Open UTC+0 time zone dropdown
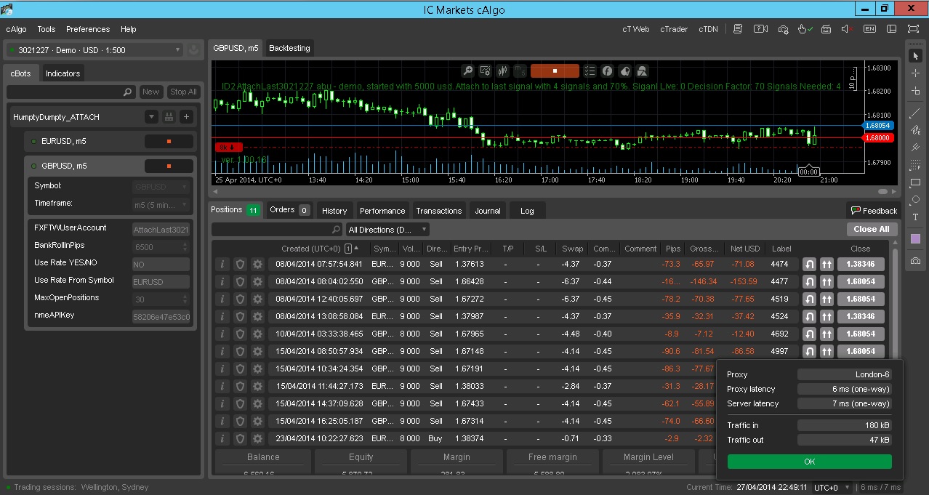 [x=832, y=488]
